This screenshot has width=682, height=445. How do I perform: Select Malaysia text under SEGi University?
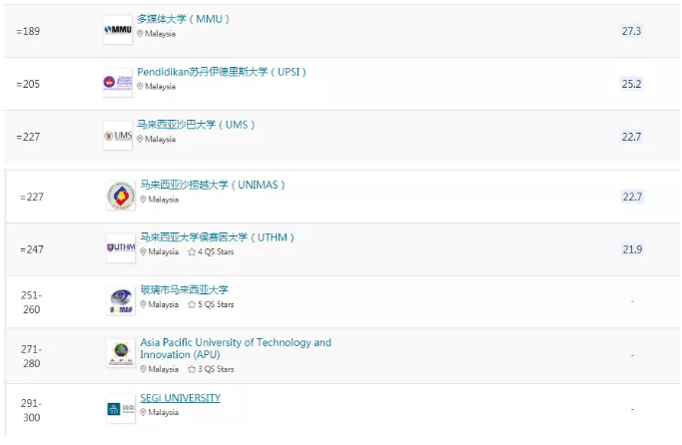(x=163, y=412)
